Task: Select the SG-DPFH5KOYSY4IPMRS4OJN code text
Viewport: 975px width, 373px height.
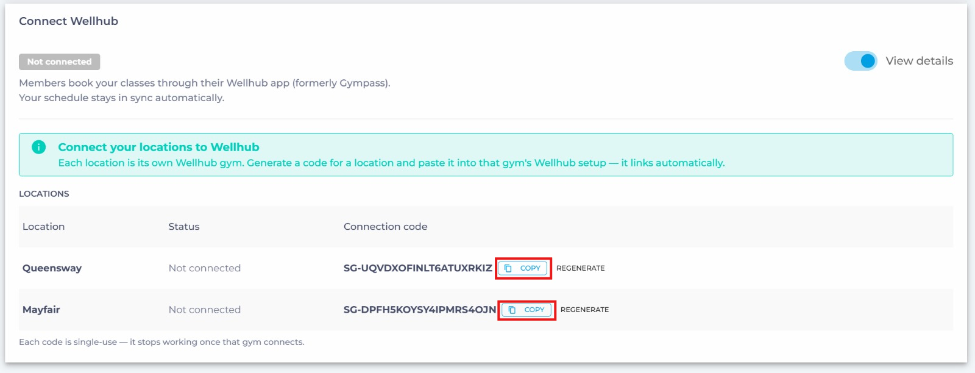Action: point(420,310)
